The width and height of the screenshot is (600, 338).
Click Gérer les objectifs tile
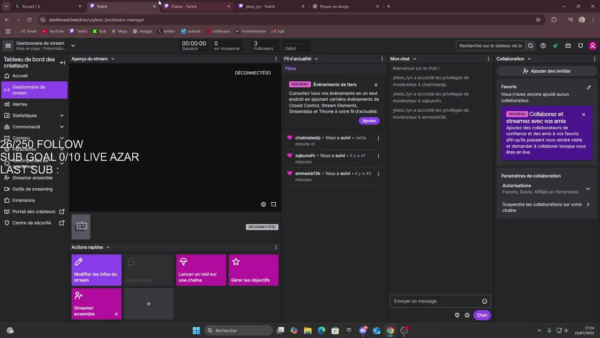click(254, 270)
